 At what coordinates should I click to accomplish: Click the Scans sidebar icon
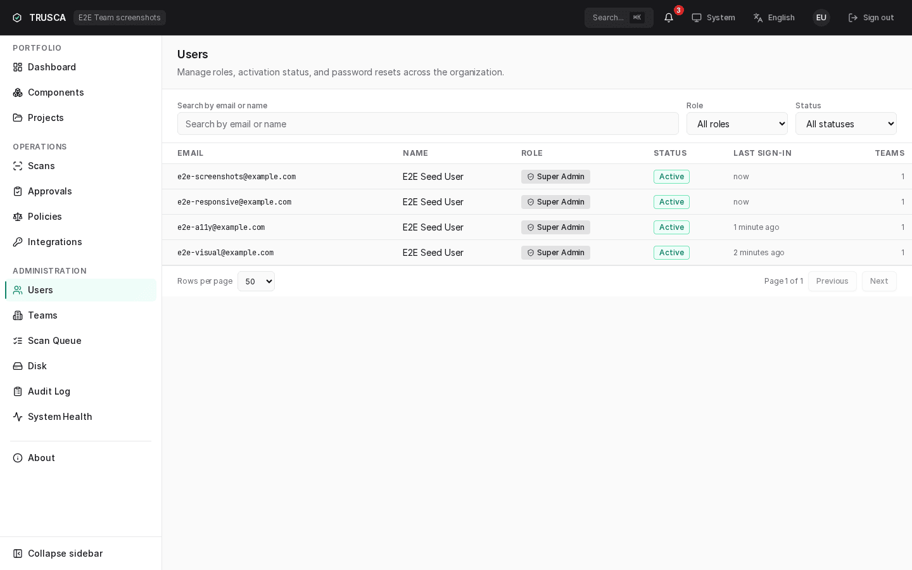(18, 166)
